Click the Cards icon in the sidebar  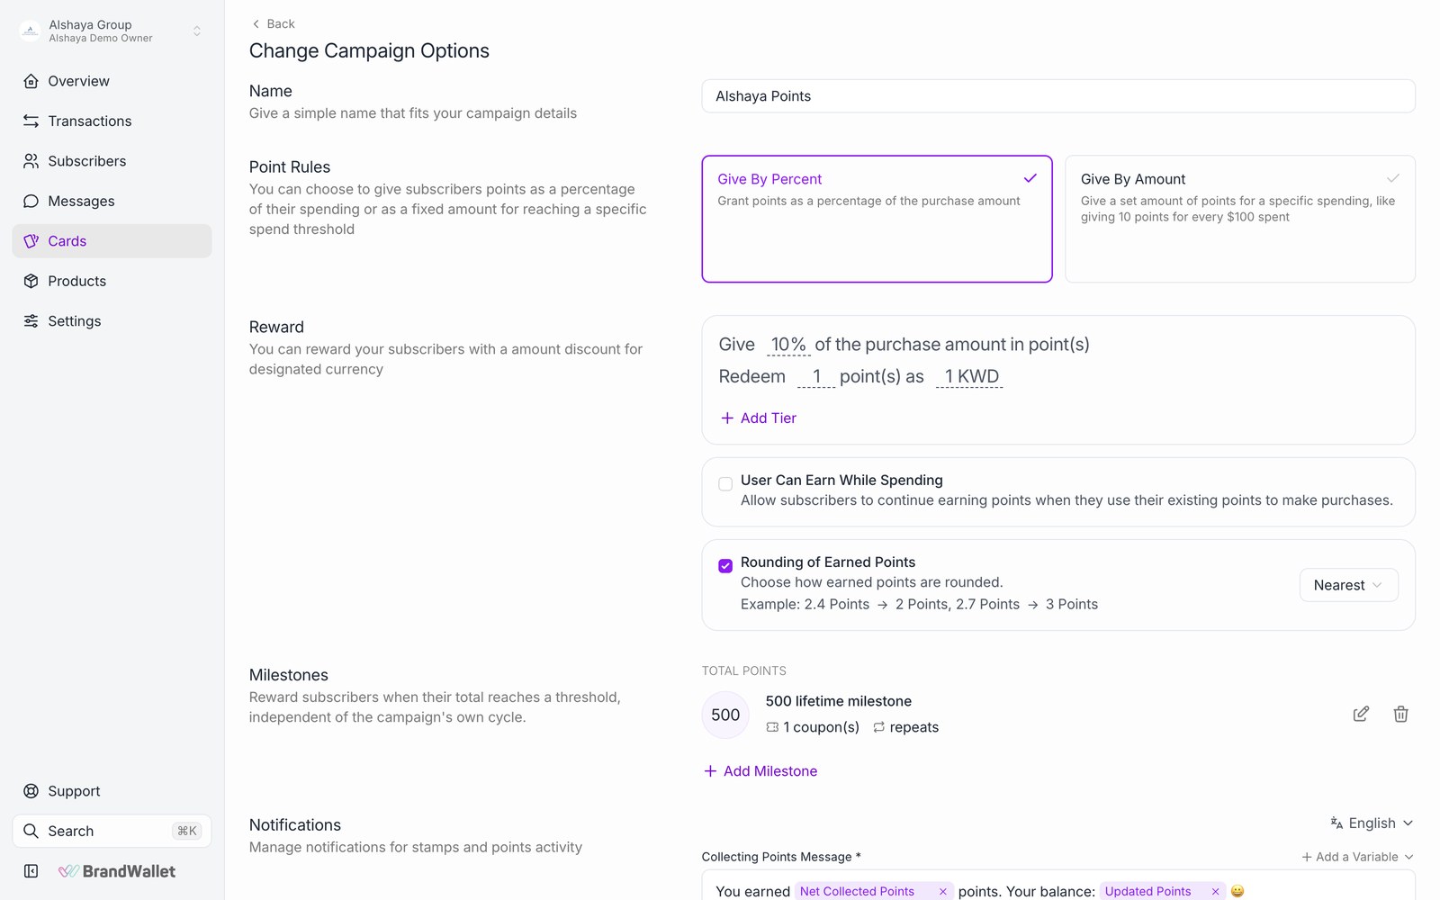click(x=31, y=241)
